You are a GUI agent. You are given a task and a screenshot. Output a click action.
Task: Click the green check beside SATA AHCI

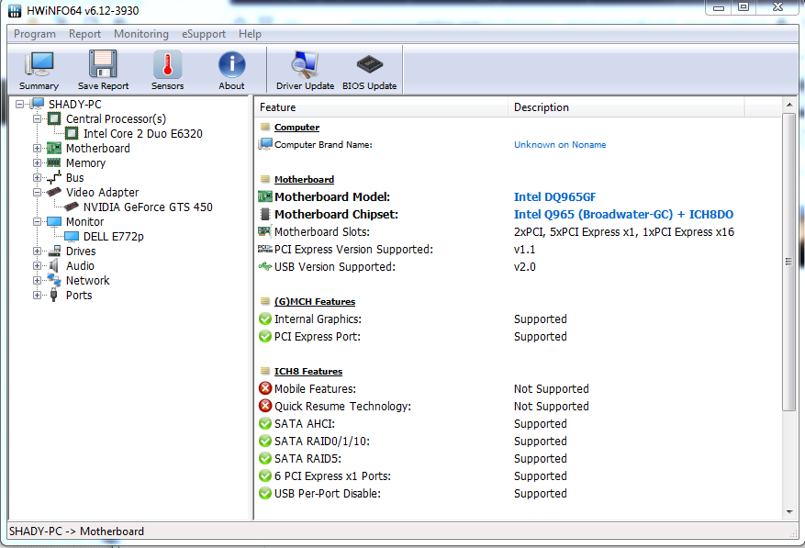pos(265,423)
